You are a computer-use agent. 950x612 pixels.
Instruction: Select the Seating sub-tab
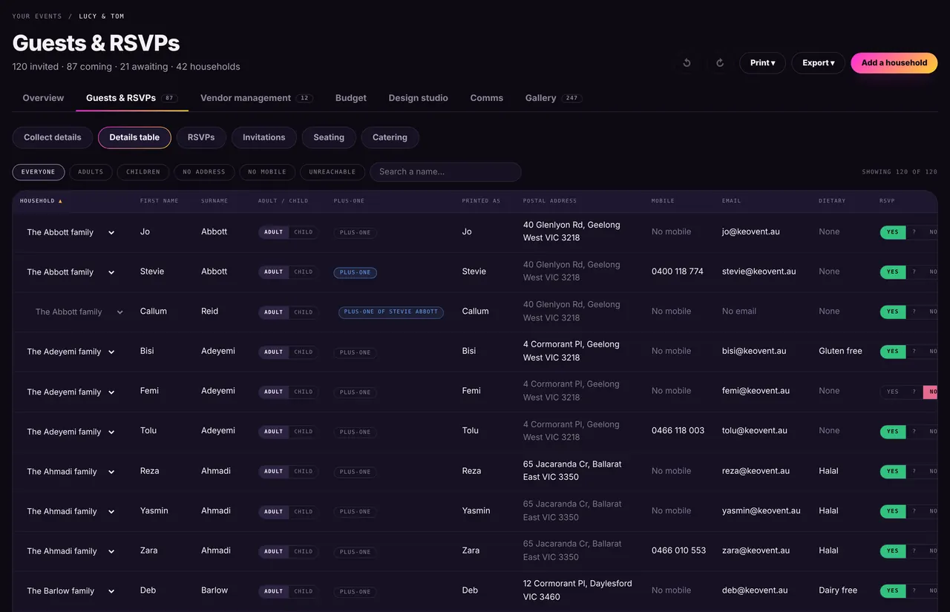click(x=329, y=137)
